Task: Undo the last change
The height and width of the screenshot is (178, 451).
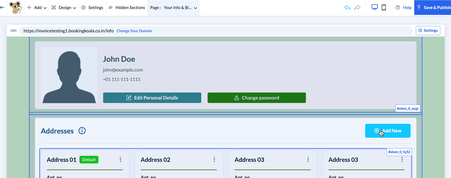Action: pos(347,7)
